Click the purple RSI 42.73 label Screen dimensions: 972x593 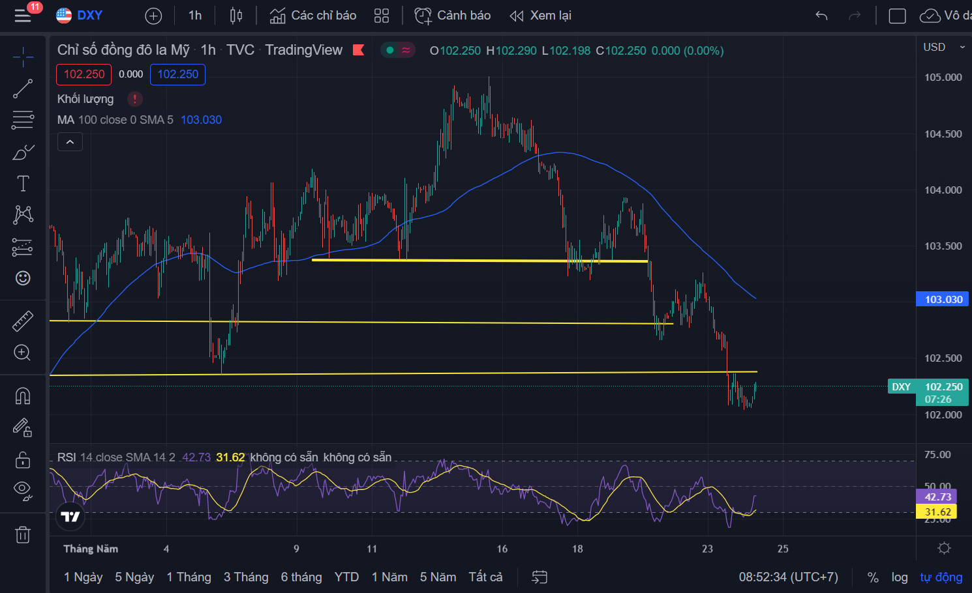937,497
